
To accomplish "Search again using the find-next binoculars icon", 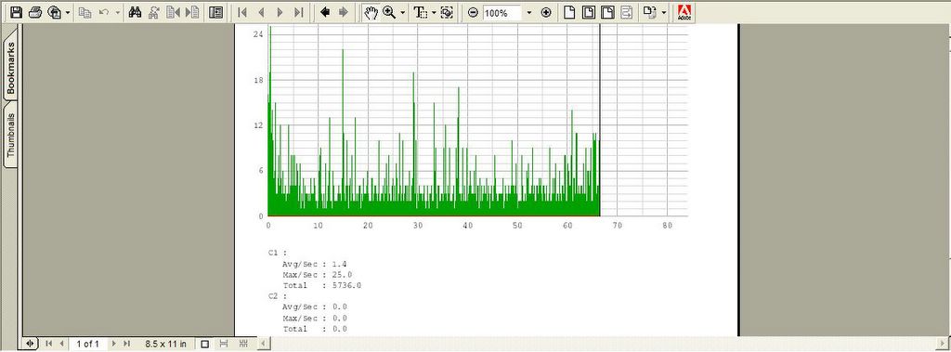I will pos(154,12).
